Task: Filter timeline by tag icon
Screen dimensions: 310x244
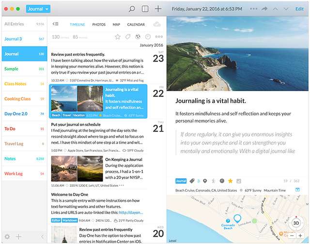Action: pos(128,37)
